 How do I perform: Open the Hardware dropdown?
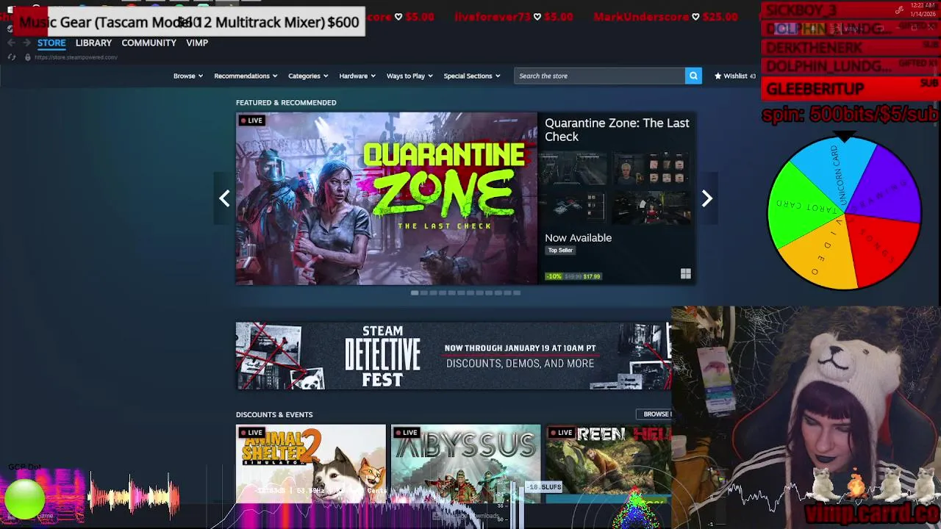click(x=357, y=76)
